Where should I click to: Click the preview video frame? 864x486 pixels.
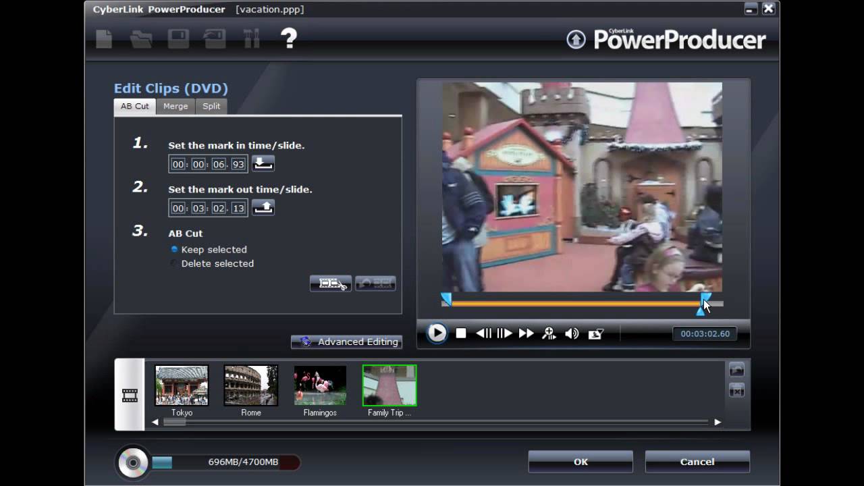click(583, 187)
